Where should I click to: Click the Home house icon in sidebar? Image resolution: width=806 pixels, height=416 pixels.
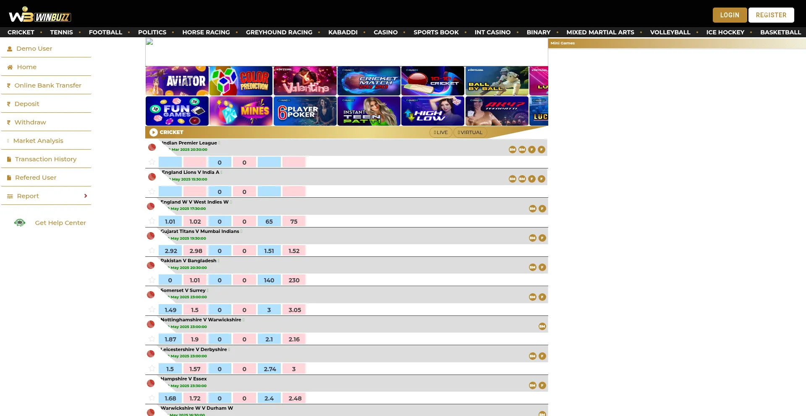click(10, 67)
